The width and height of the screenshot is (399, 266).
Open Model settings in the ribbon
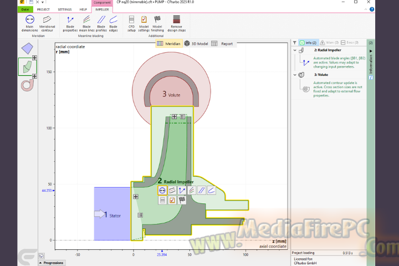pos(144,23)
